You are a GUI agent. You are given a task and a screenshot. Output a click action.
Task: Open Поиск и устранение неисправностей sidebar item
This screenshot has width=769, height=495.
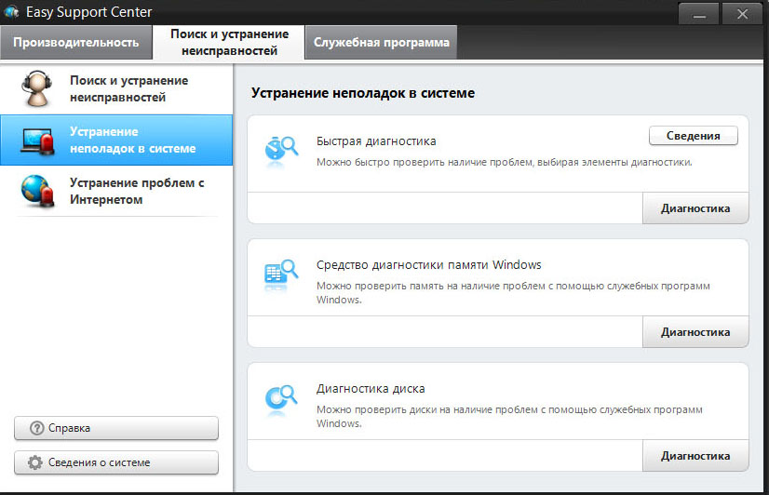pos(116,88)
